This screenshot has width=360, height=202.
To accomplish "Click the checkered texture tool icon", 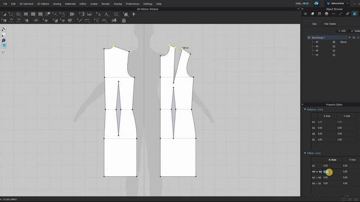I will pos(70,20).
